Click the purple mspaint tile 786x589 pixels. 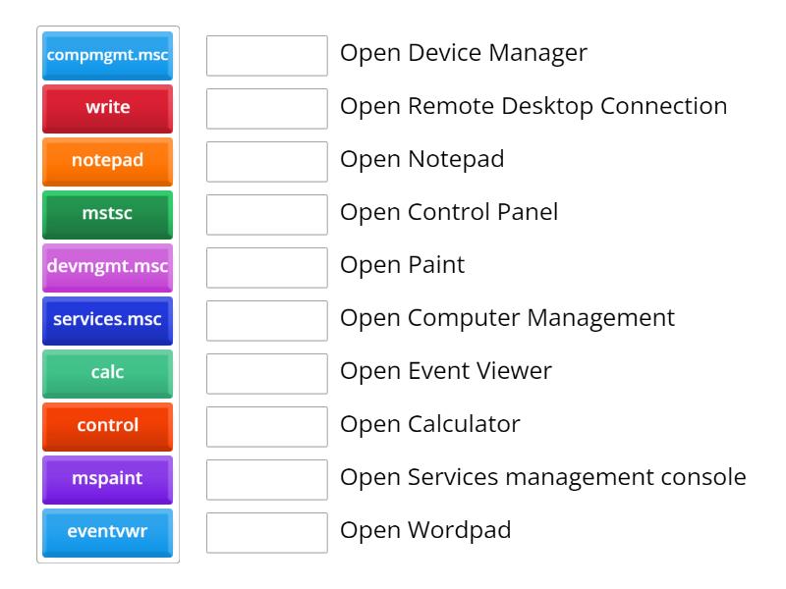(108, 479)
